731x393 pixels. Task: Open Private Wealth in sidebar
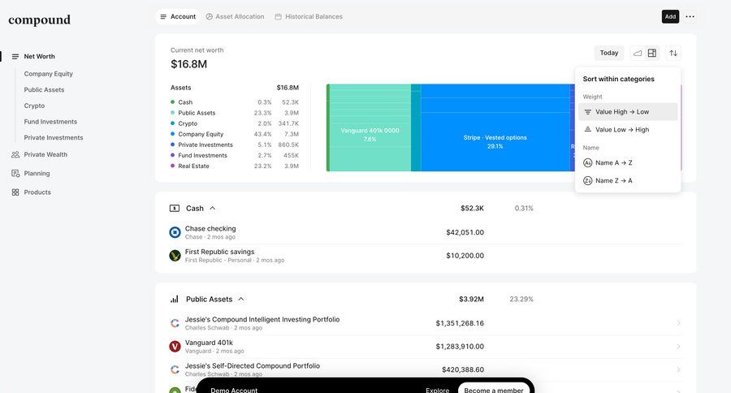[x=45, y=154]
